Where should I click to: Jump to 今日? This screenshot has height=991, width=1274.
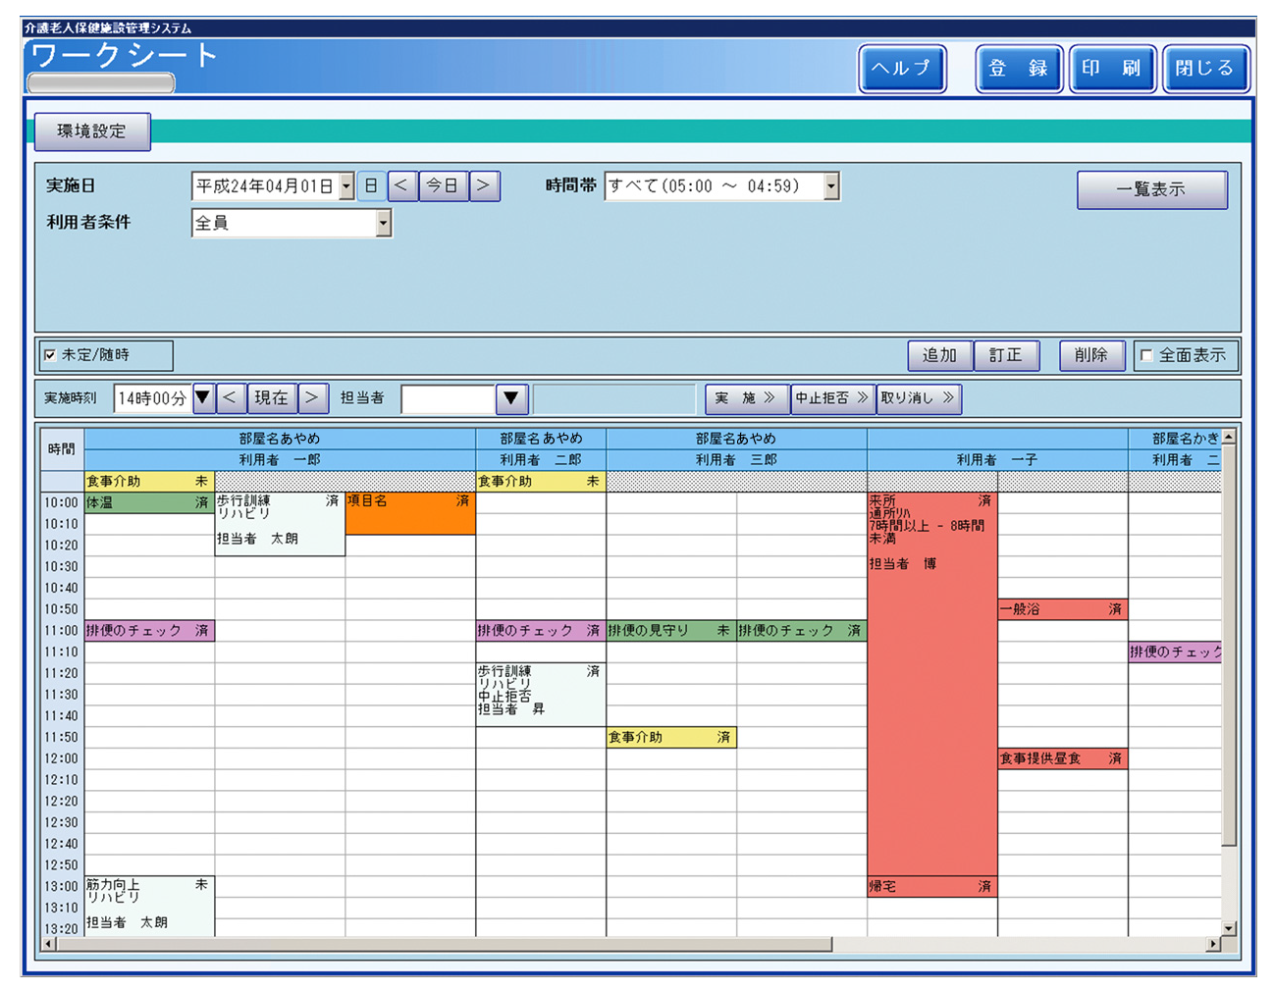tap(443, 185)
